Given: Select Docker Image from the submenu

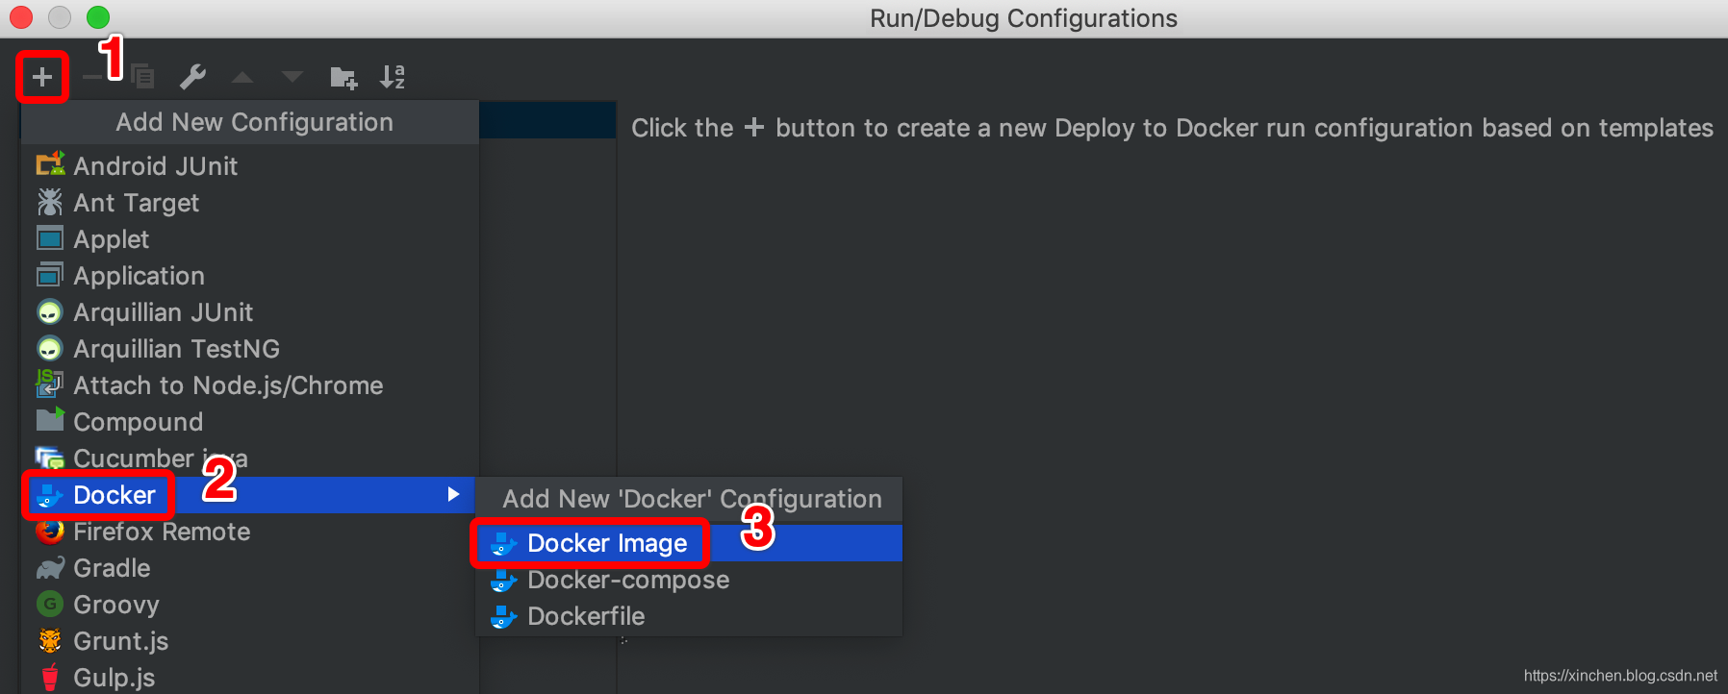Looking at the screenshot, I should click(606, 544).
